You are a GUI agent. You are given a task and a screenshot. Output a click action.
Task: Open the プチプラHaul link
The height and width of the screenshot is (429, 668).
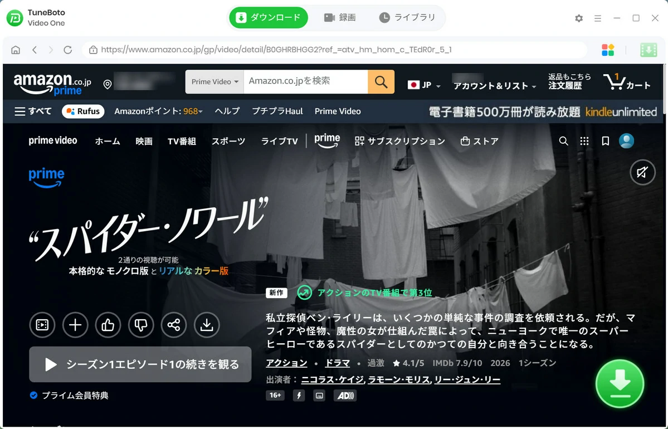pos(277,111)
